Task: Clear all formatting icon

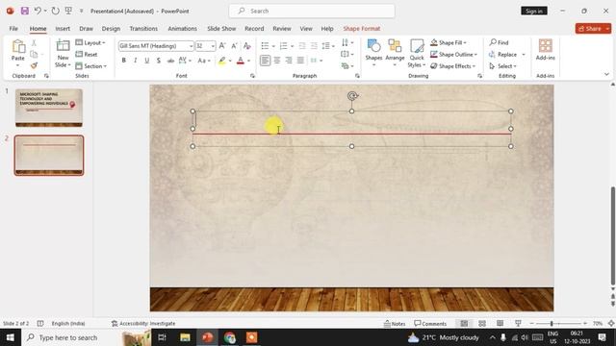Action: click(x=246, y=46)
